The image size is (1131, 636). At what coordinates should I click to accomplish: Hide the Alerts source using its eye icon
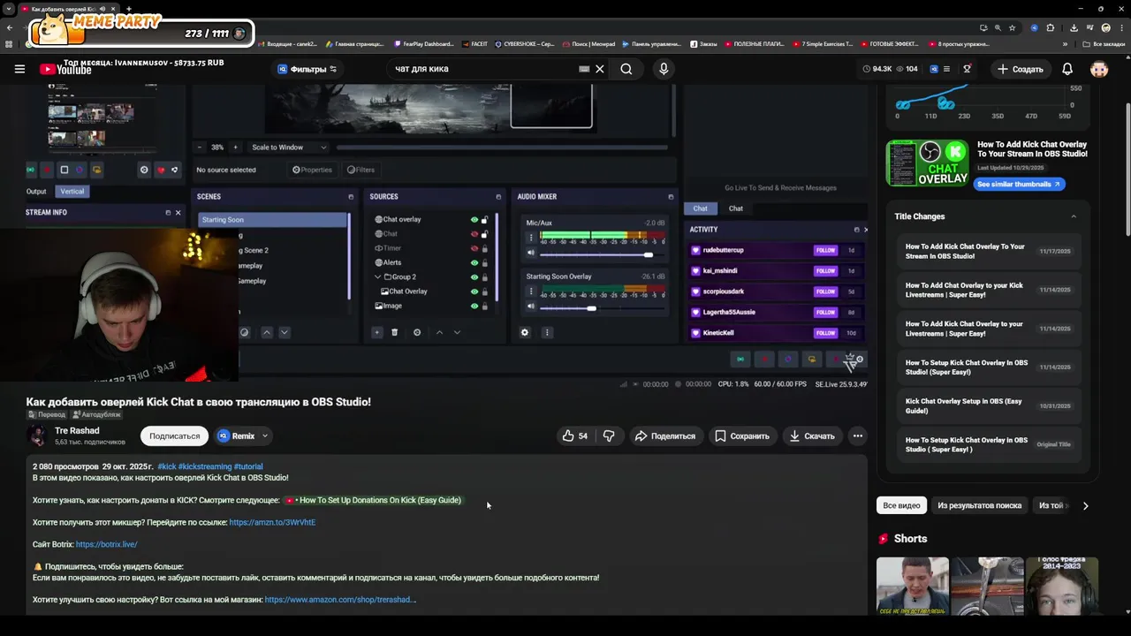tap(474, 262)
